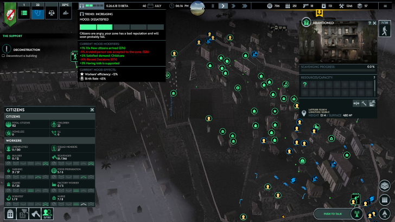Click the tools resource icon showing 1246

click(341, 6)
